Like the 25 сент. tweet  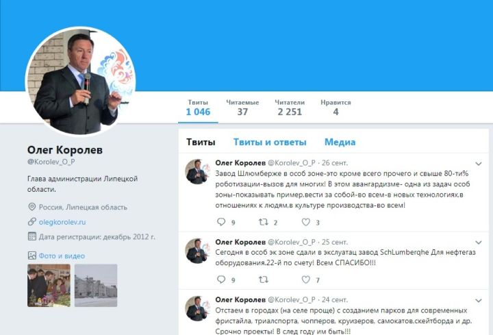tap(306, 280)
